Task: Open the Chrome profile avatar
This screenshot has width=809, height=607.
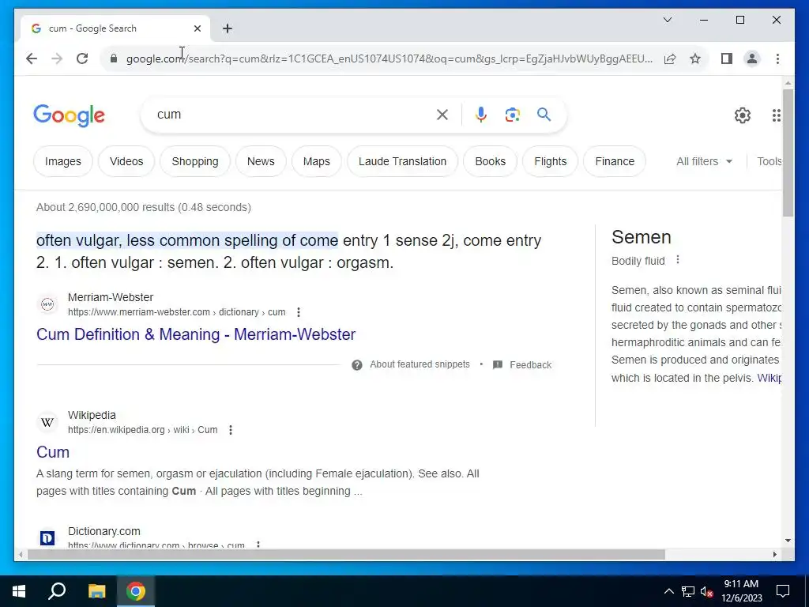Action: pyautogui.click(x=752, y=58)
